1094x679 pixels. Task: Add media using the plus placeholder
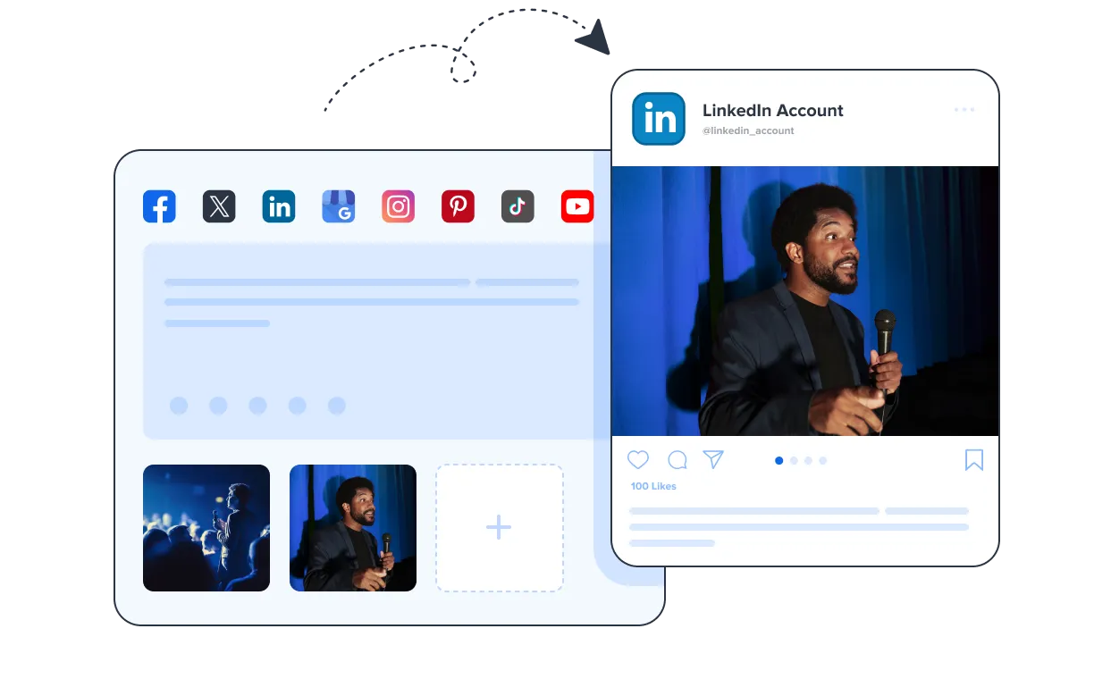click(x=500, y=528)
